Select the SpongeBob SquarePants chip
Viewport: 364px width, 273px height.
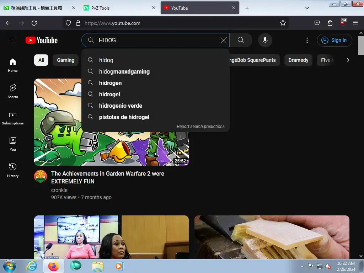click(255, 60)
